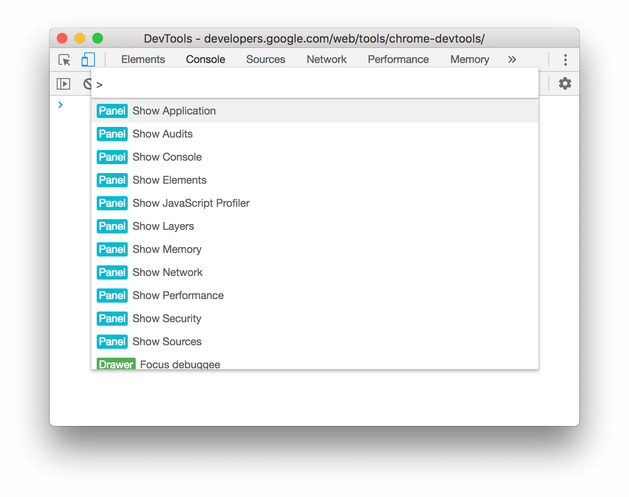Click the show console sidebar icon

click(63, 83)
